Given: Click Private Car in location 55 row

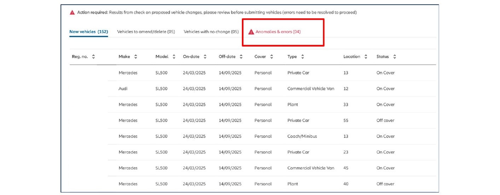Looking at the screenshot, I should tap(298, 121).
